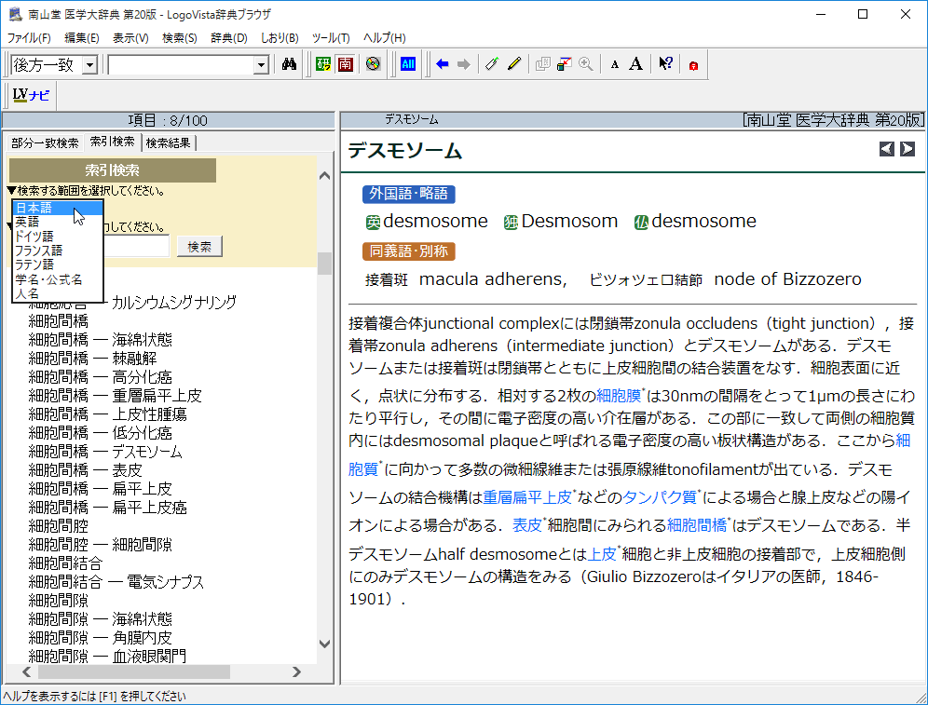Click the binoculars search icon
This screenshot has width=928, height=705.
[289, 64]
